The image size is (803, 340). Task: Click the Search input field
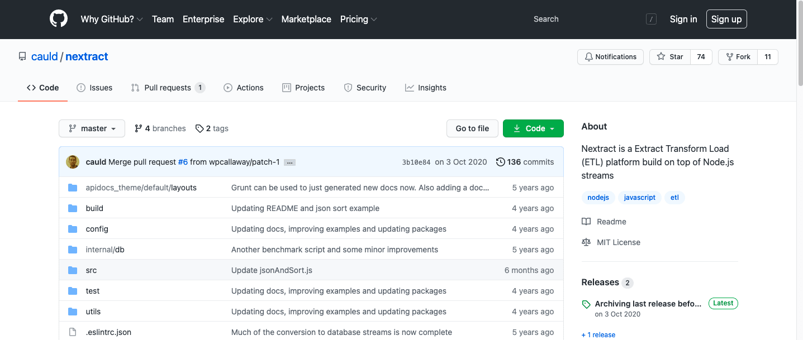tap(593, 19)
